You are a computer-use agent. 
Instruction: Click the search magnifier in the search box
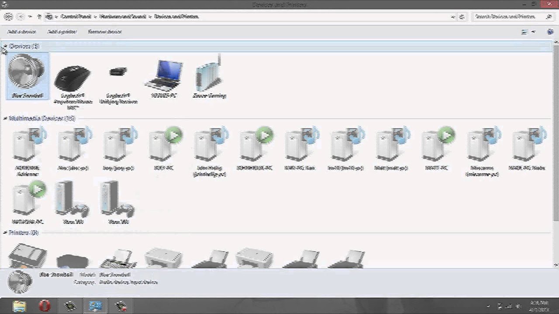point(549,17)
